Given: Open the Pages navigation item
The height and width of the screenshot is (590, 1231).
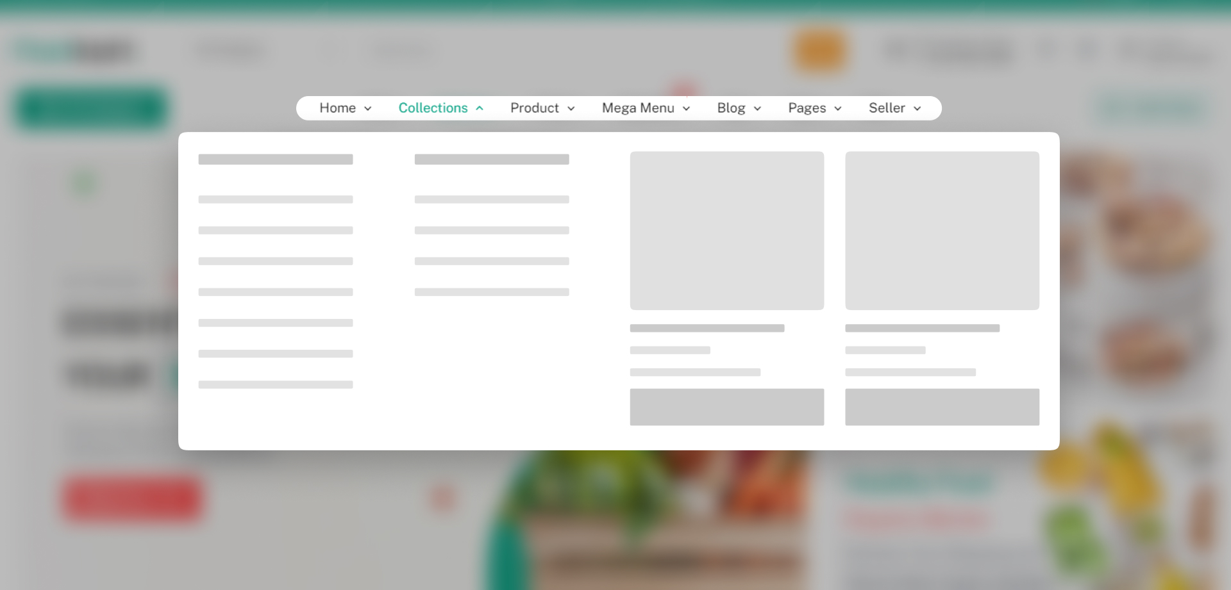Looking at the screenshot, I should [807, 108].
